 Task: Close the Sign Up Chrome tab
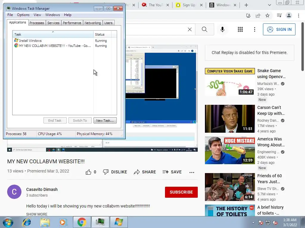[201, 5]
